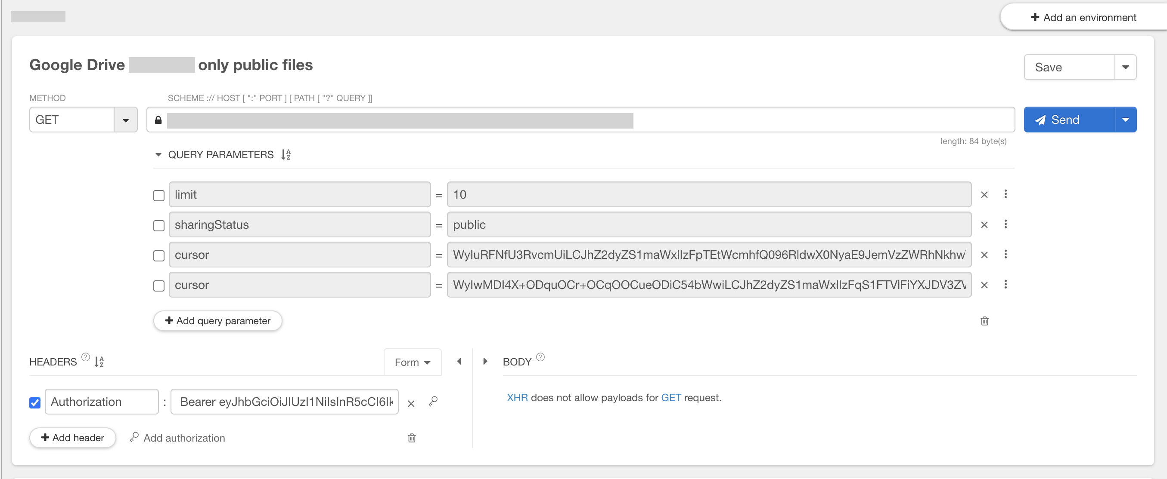Open the HTTP method GET dropdown
The height and width of the screenshot is (479, 1167).
[125, 120]
